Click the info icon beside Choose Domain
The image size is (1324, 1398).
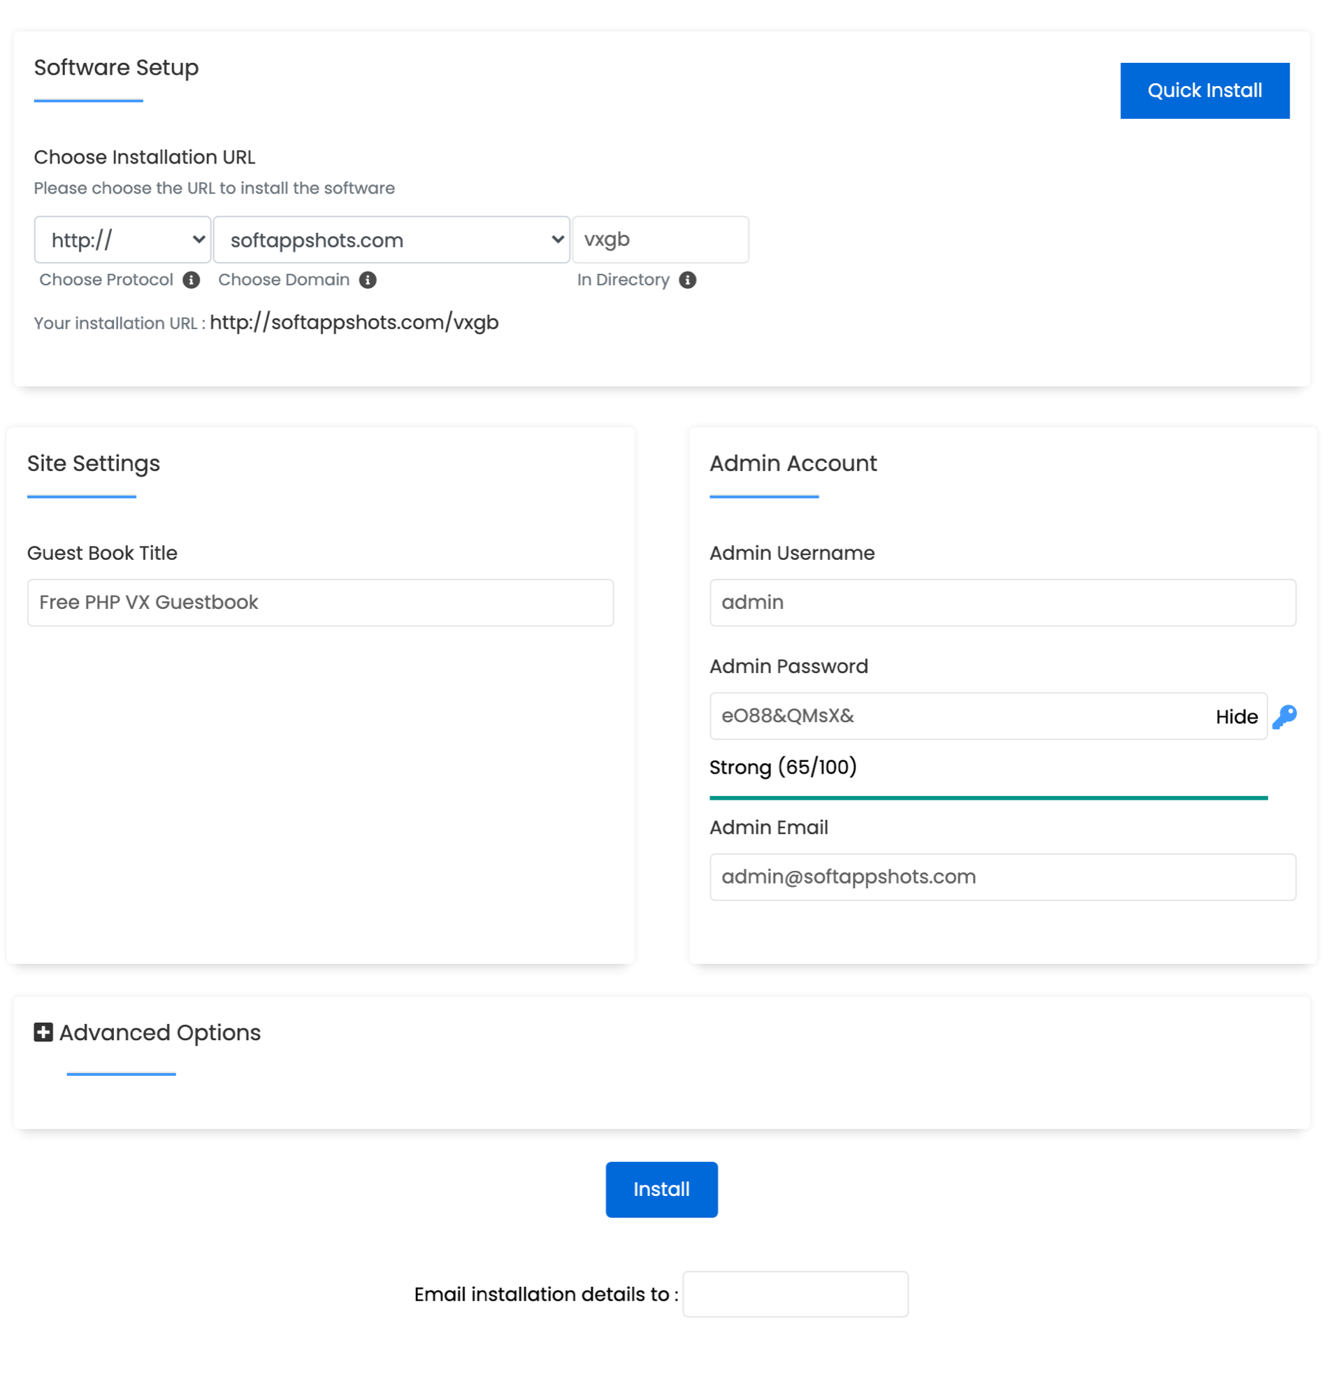click(368, 280)
